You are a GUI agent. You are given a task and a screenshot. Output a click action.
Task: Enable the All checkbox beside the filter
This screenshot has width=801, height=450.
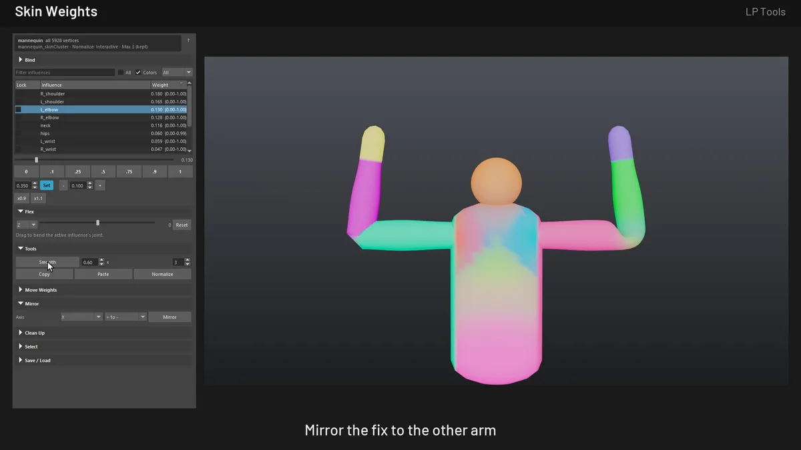point(120,72)
